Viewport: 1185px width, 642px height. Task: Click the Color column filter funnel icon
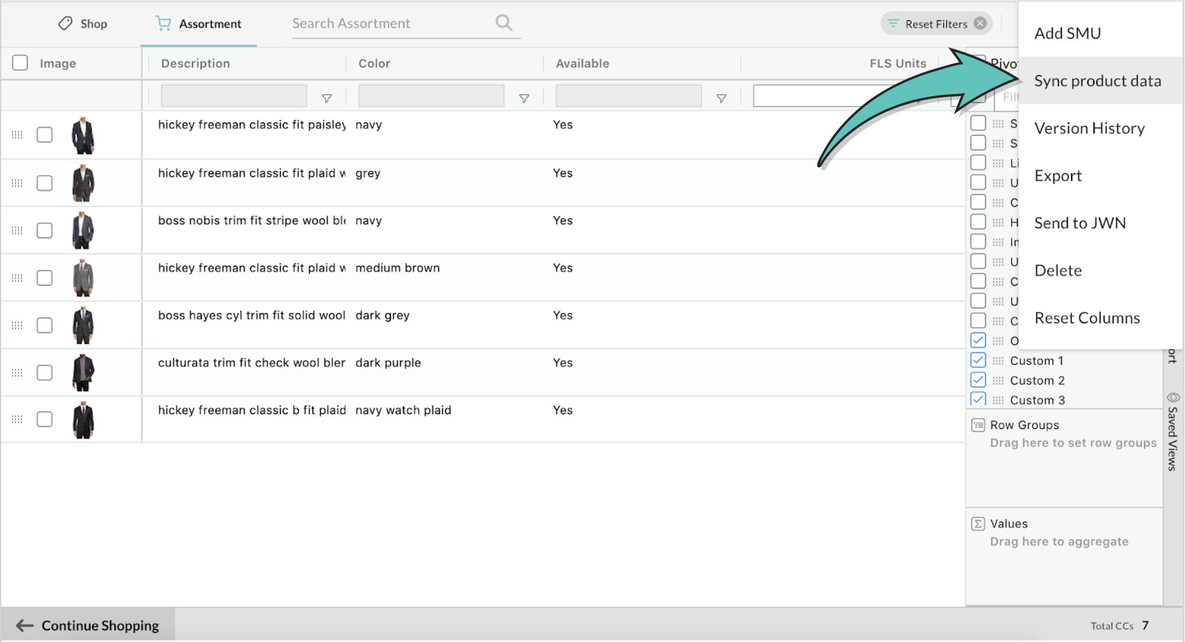524,98
